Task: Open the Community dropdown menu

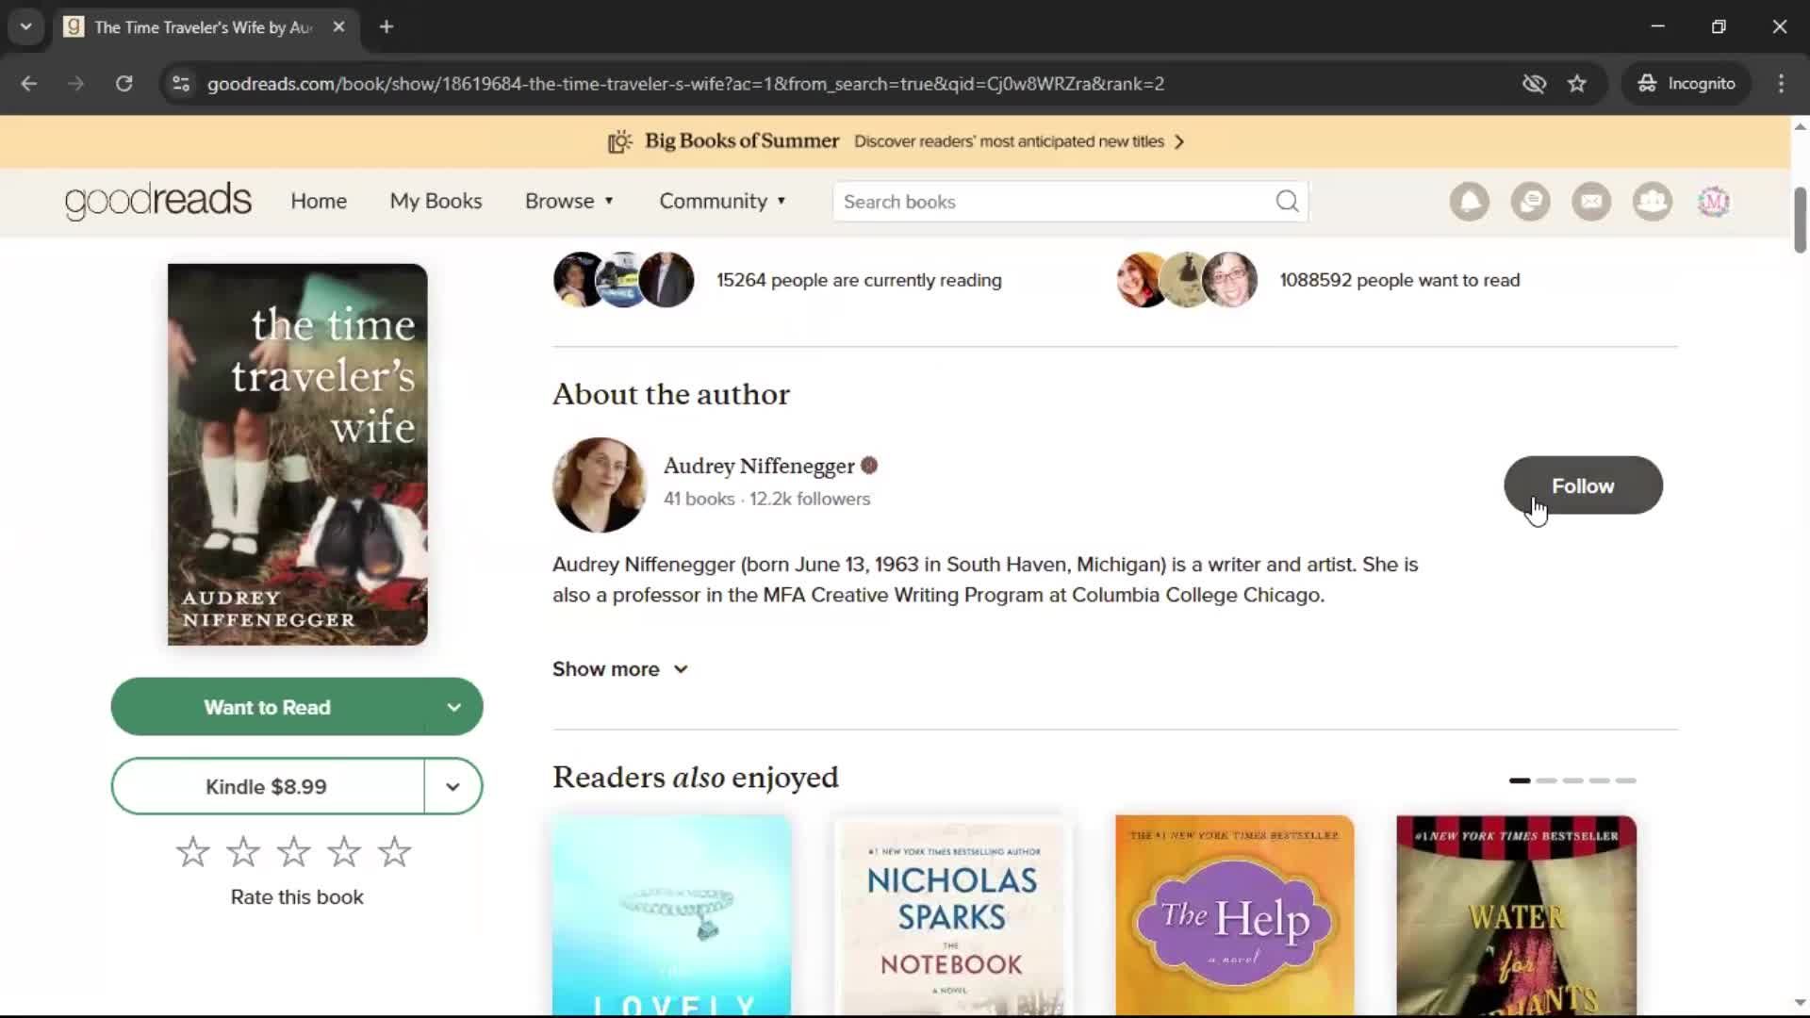Action: click(x=722, y=202)
